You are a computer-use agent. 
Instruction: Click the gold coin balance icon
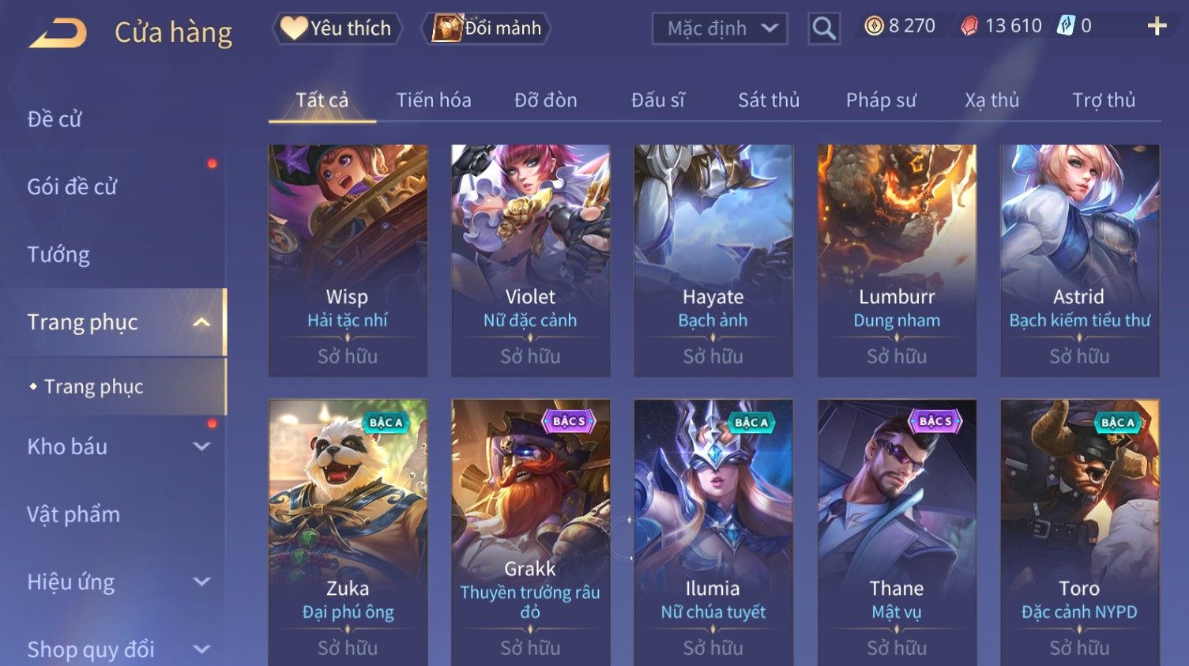pyautogui.click(x=874, y=26)
